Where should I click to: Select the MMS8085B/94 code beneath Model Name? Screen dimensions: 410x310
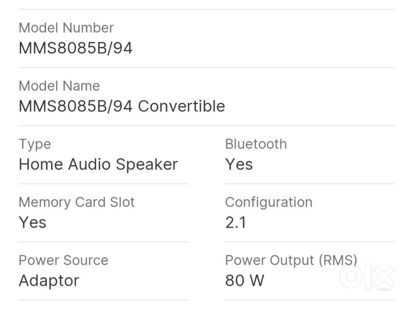click(x=76, y=107)
